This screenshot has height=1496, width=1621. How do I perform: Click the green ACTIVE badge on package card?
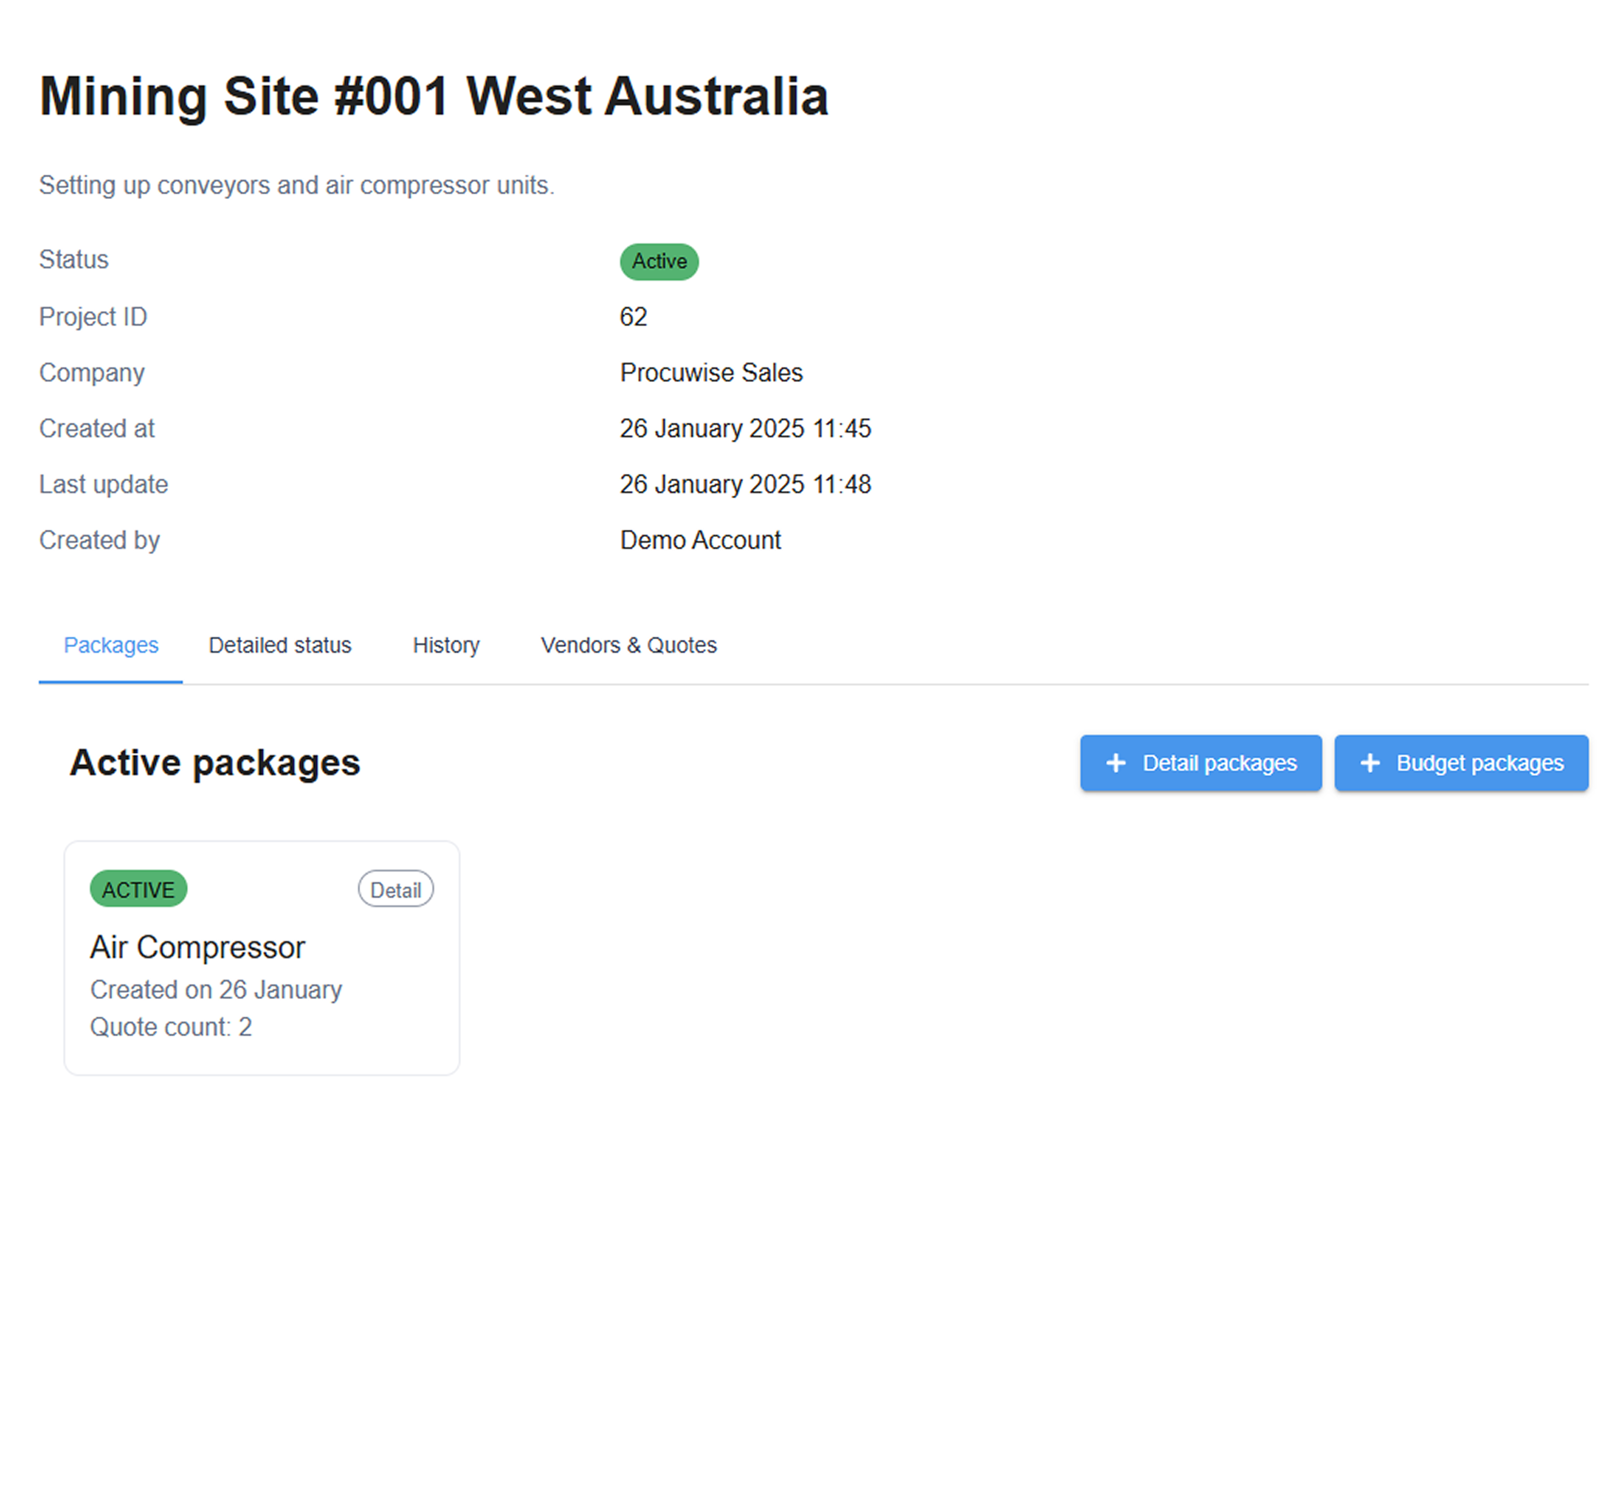point(139,890)
